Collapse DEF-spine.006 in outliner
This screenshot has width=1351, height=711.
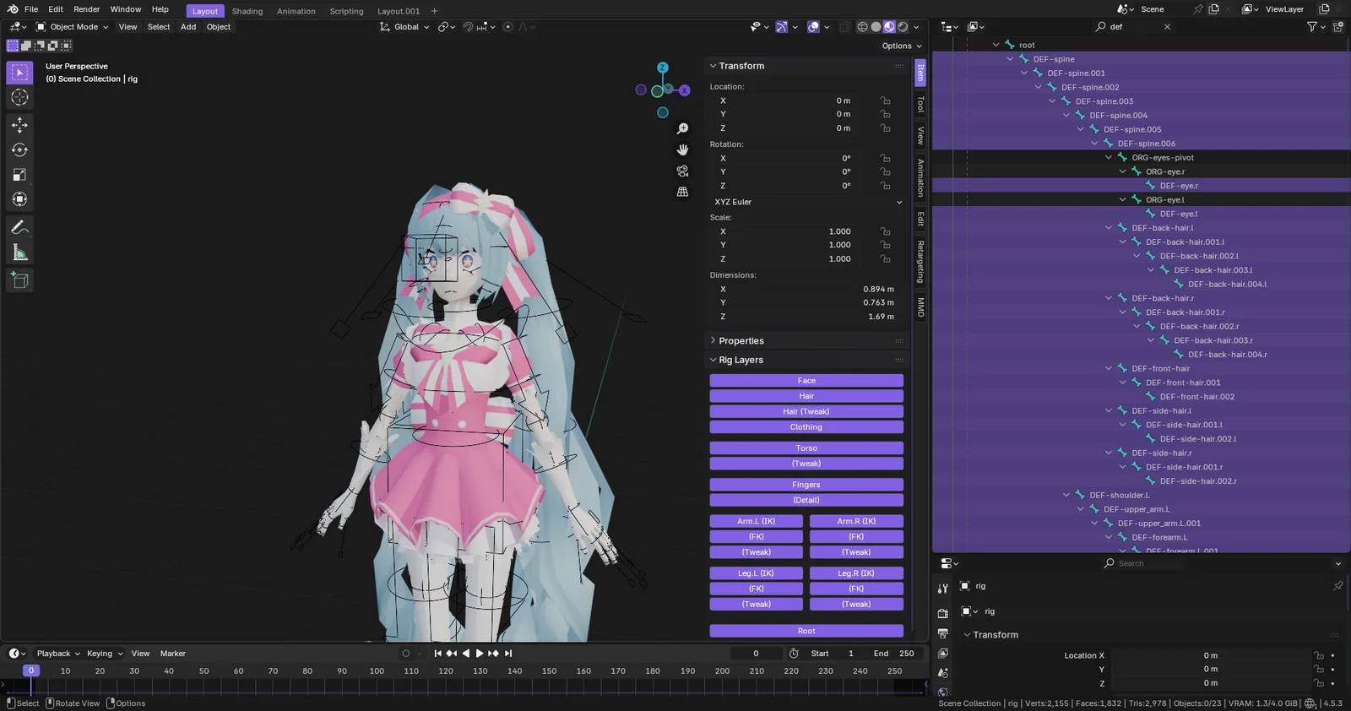click(x=1094, y=144)
